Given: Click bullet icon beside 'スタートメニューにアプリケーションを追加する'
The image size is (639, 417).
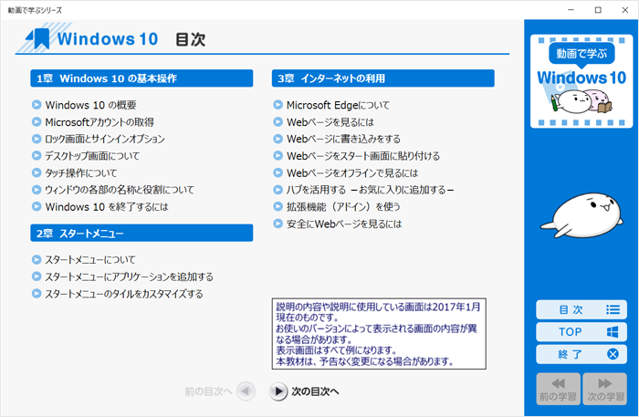Looking at the screenshot, I should point(37,276).
